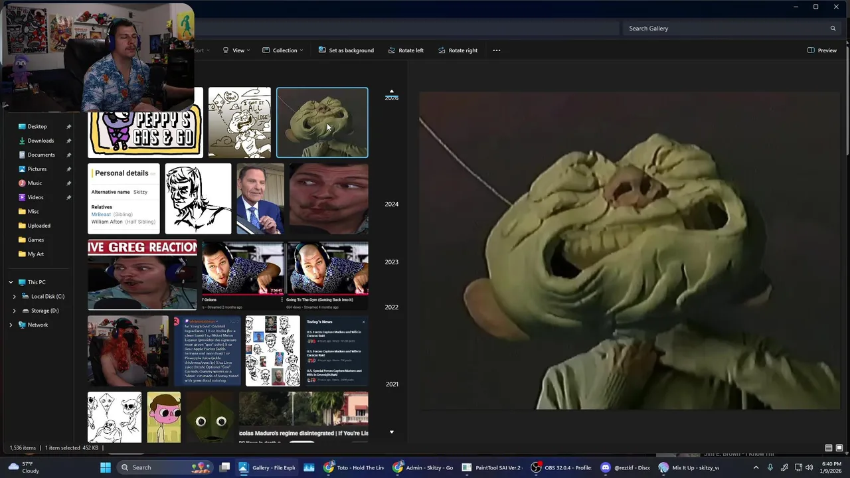Viewport: 850px width, 478px height.
Task: Select the Live Greg Reaction thumbnail
Action: point(142,275)
